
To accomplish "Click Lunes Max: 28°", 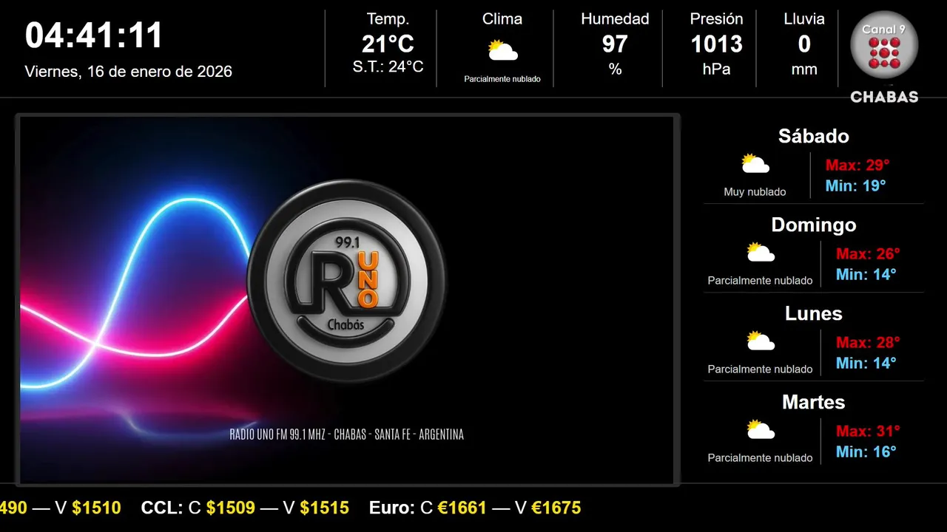I will (868, 342).
